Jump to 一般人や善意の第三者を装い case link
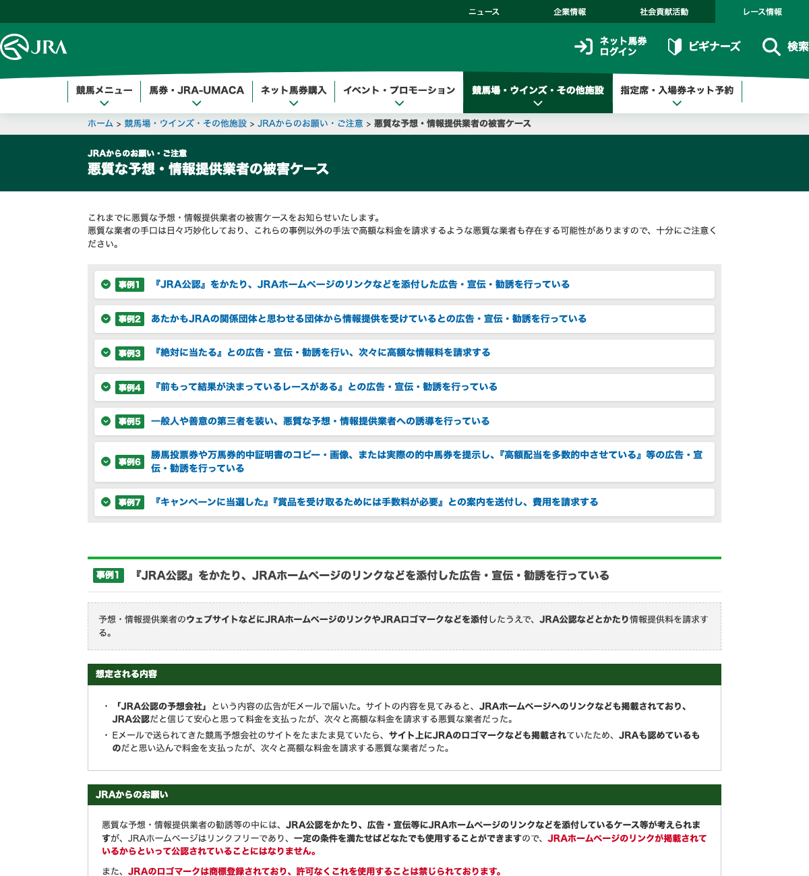The width and height of the screenshot is (809, 876). [320, 421]
